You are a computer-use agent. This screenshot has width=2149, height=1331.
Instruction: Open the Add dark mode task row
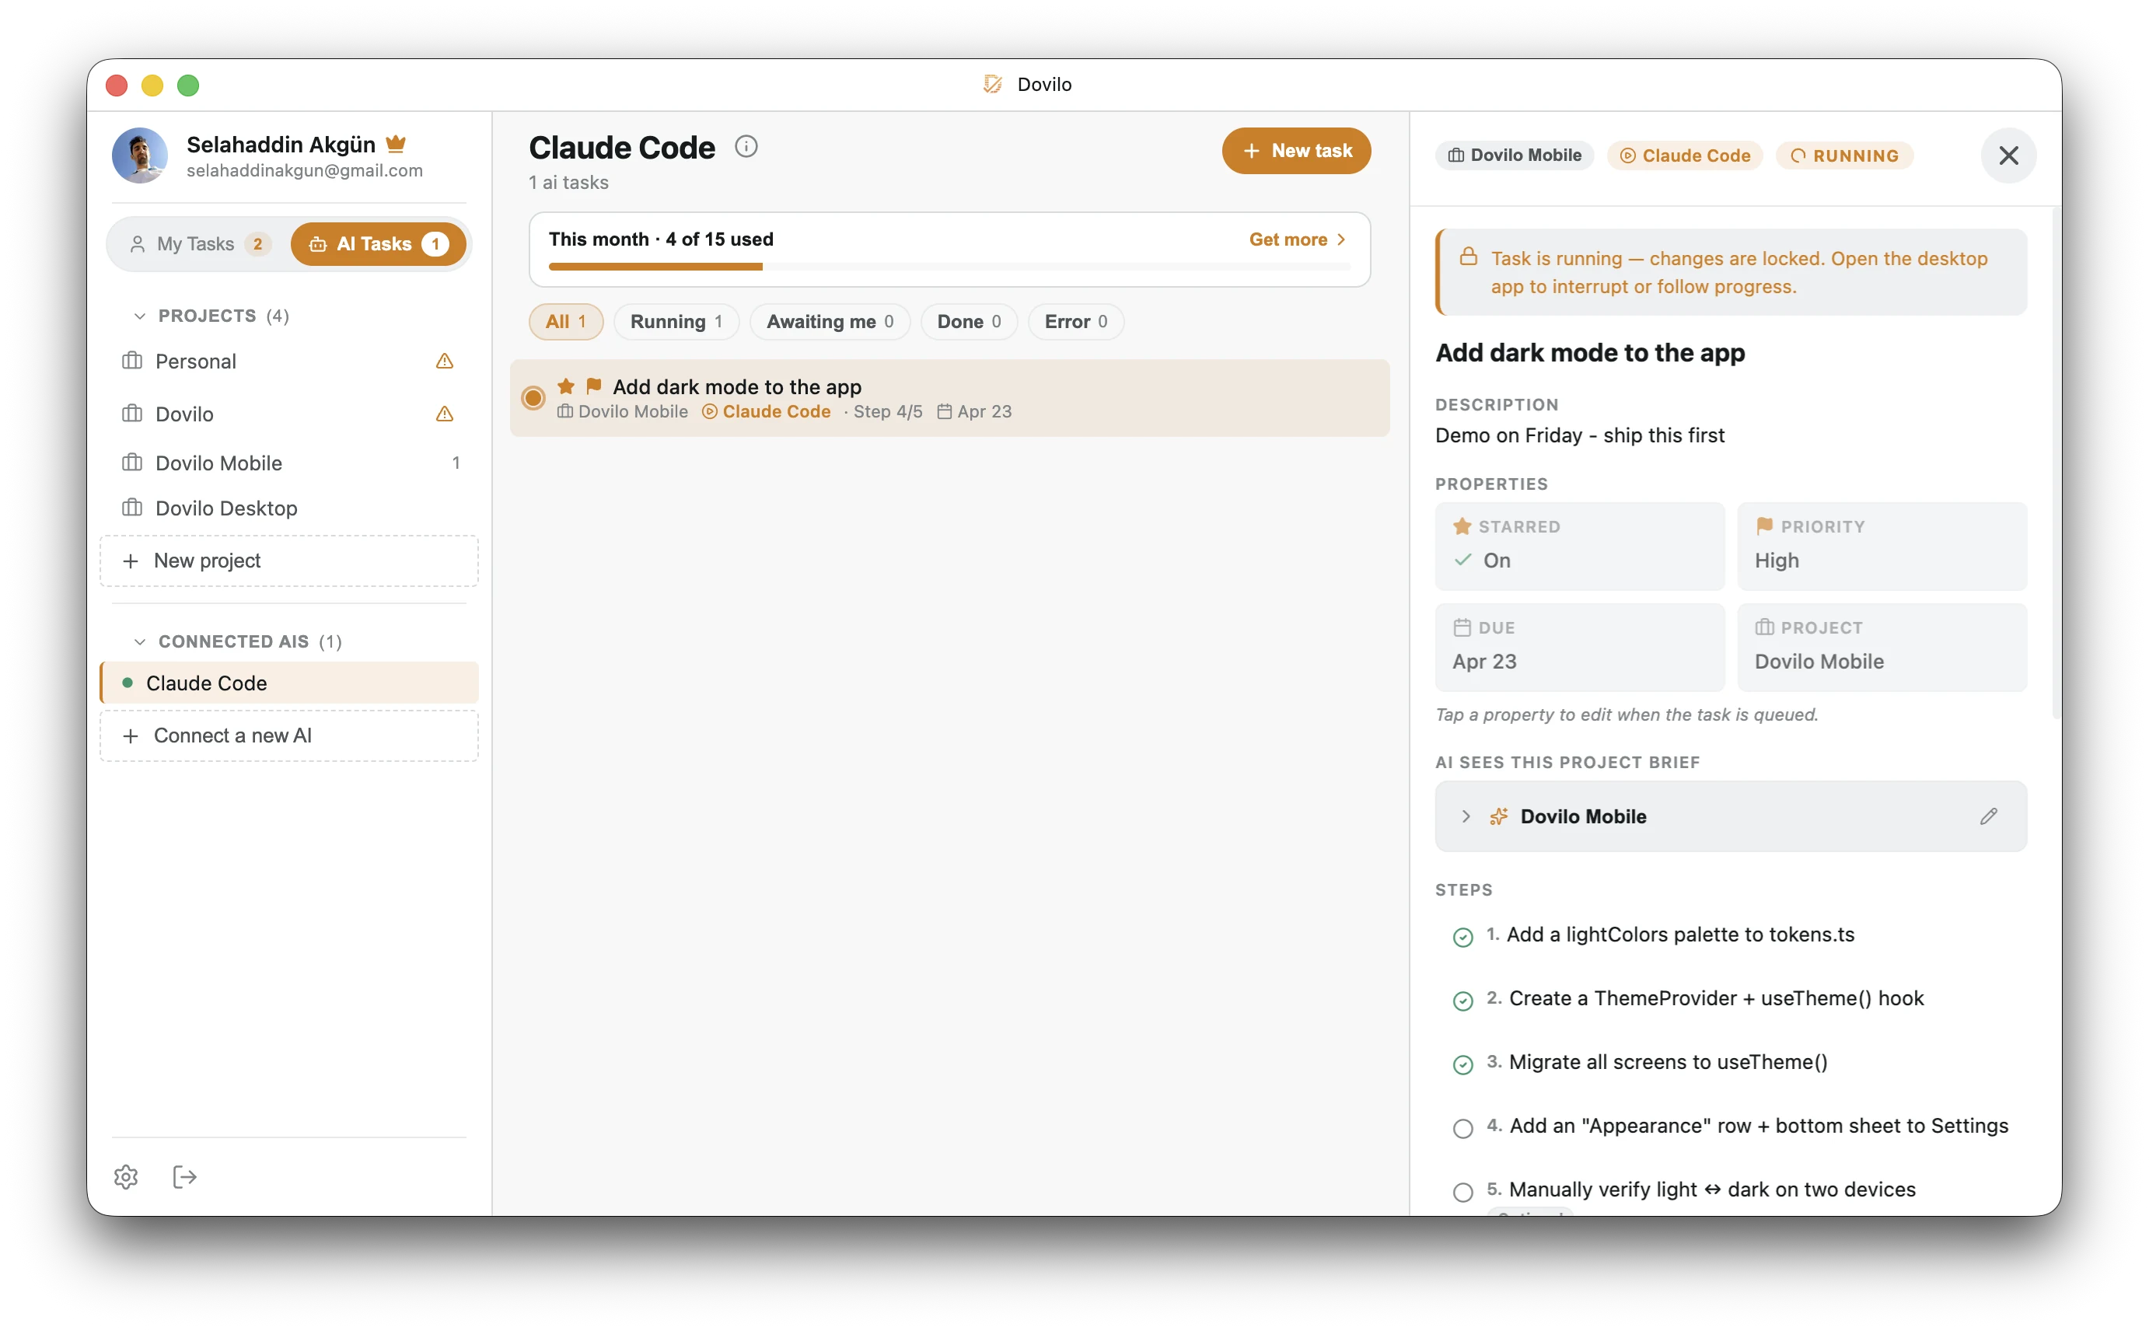pyautogui.click(x=949, y=398)
